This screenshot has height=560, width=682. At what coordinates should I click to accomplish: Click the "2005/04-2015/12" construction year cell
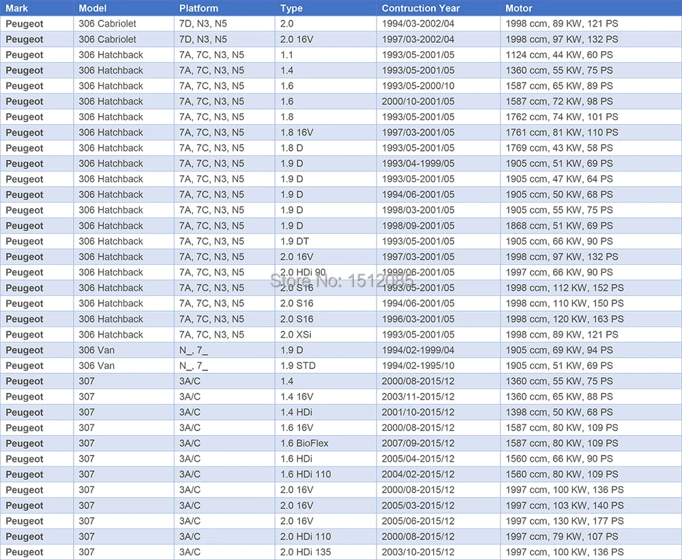tap(439, 459)
